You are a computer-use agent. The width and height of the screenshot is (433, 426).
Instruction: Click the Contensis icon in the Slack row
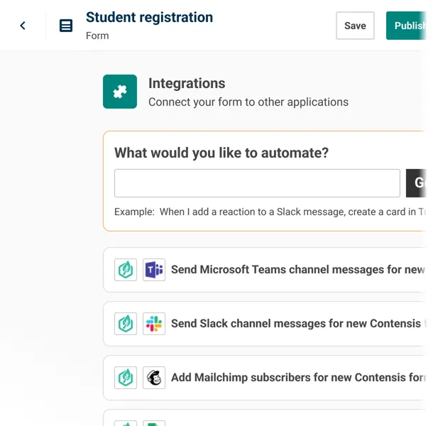coord(126,324)
